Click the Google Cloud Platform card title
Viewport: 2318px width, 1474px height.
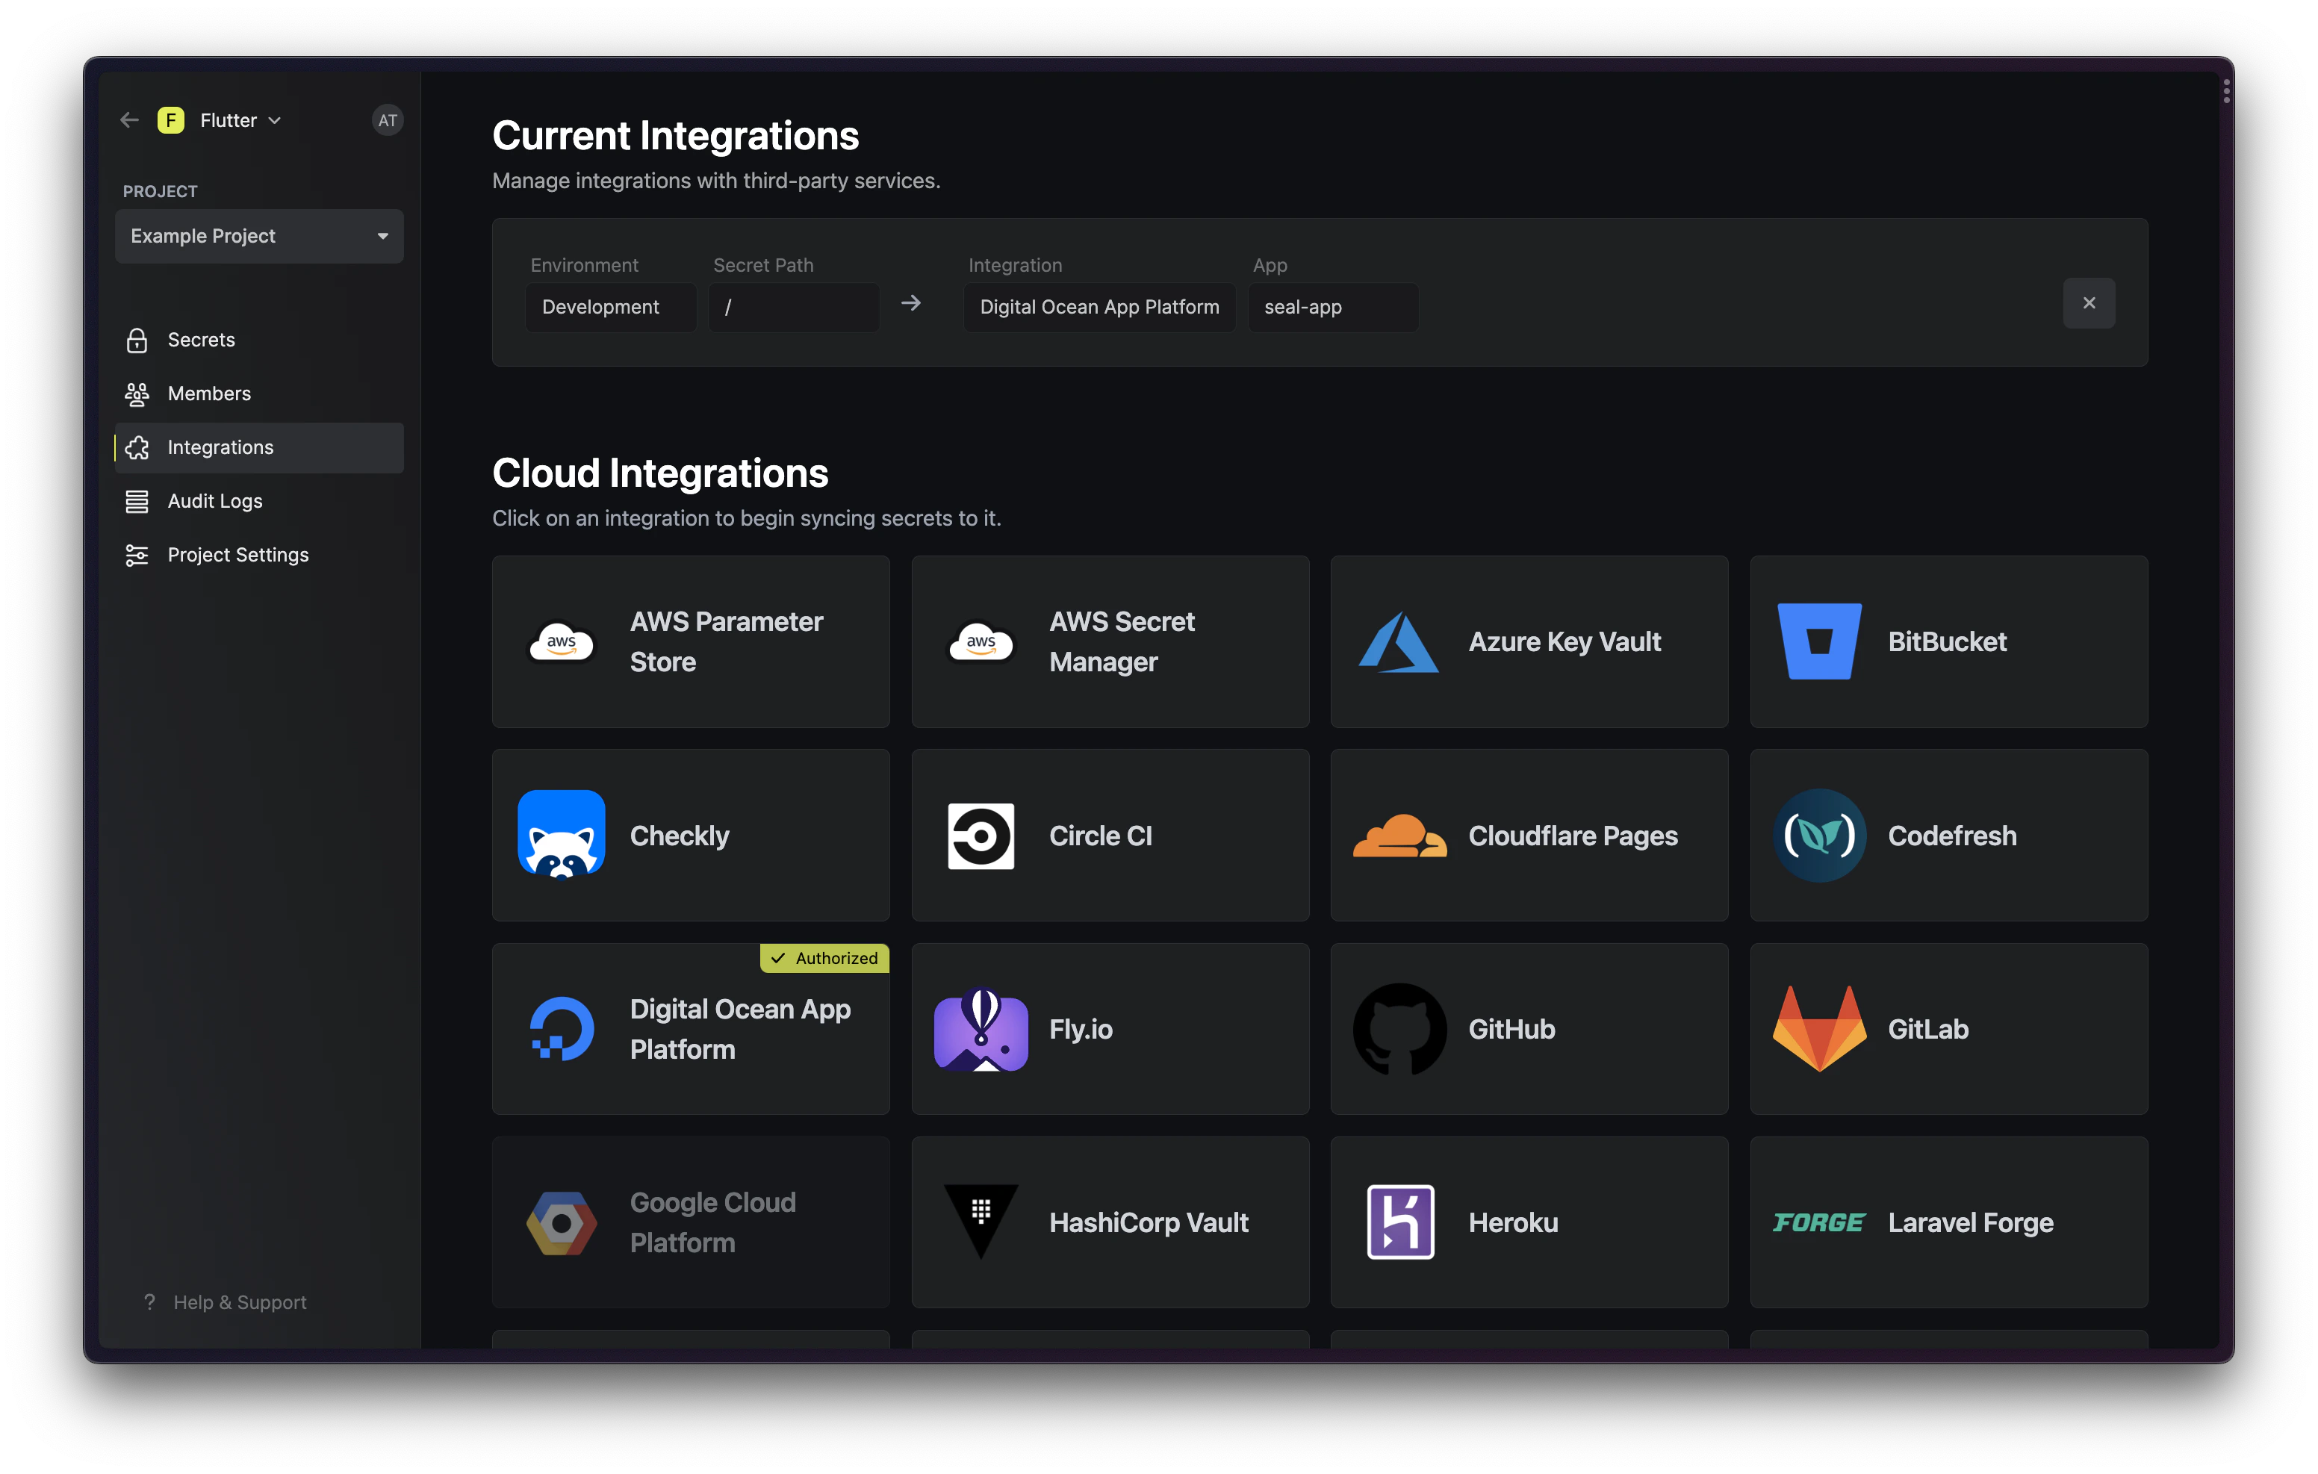point(712,1222)
